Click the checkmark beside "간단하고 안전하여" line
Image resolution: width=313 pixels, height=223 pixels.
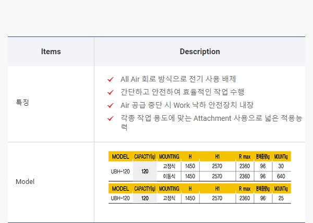[110, 92]
